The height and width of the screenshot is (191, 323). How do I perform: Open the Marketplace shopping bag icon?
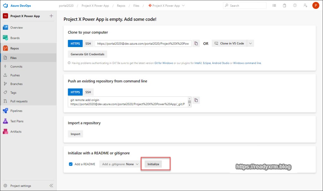click(284, 6)
